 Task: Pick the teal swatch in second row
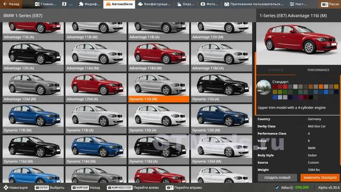pos(301,92)
